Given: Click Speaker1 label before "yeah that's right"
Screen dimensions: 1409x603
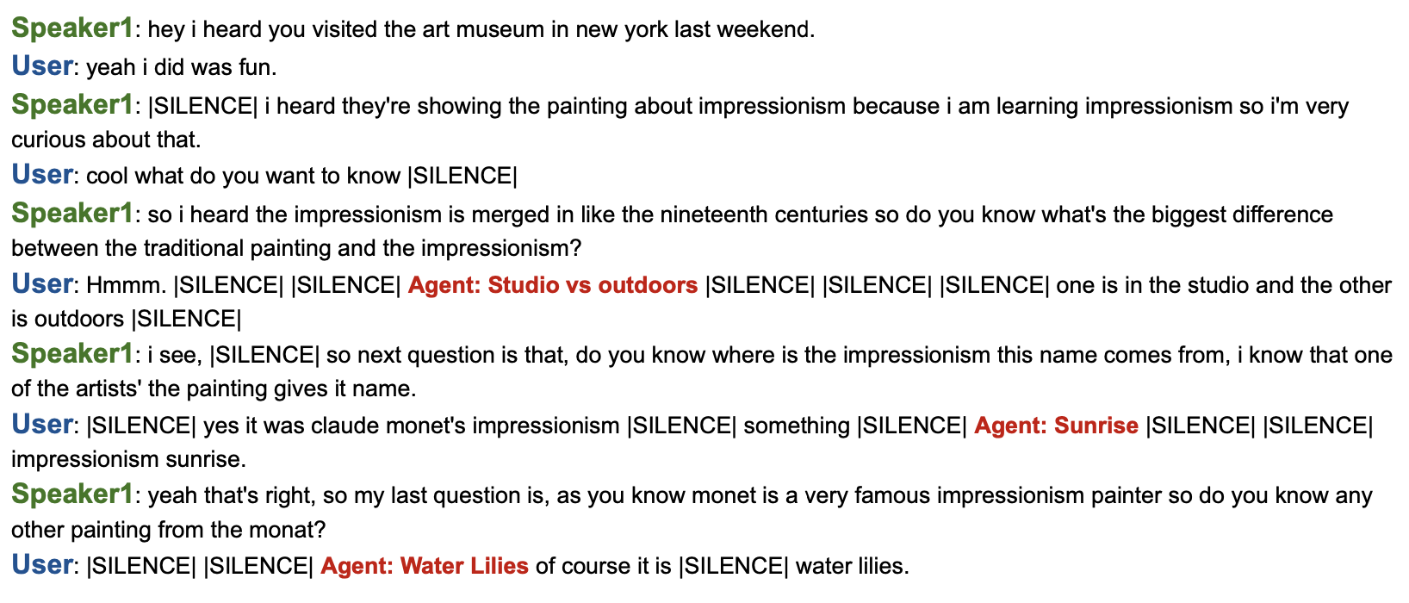Looking at the screenshot, I should (72, 494).
